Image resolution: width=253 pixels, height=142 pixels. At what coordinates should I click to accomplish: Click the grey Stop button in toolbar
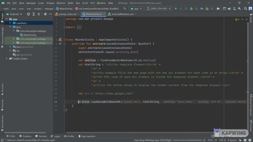212,9
